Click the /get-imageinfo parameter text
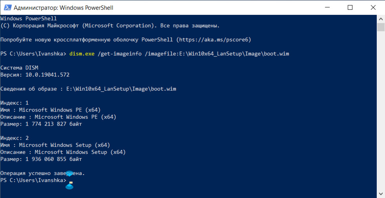Image resolution: width=385 pixels, height=198 pixels. pos(120,54)
